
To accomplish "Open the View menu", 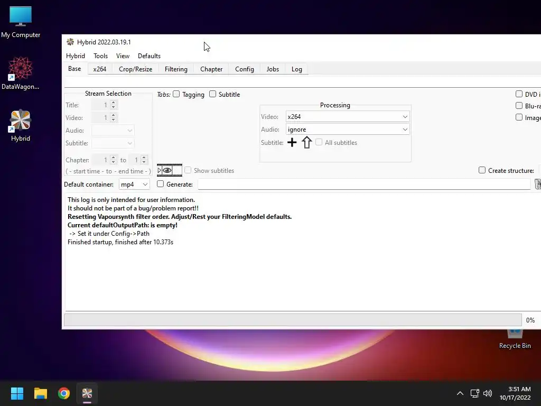I will pos(123,56).
